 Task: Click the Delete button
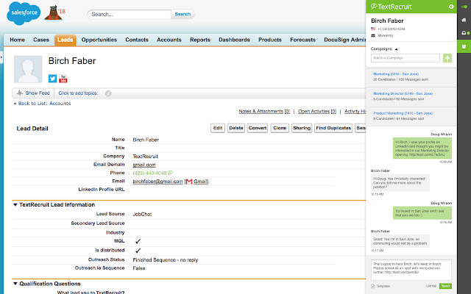tap(236, 128)
